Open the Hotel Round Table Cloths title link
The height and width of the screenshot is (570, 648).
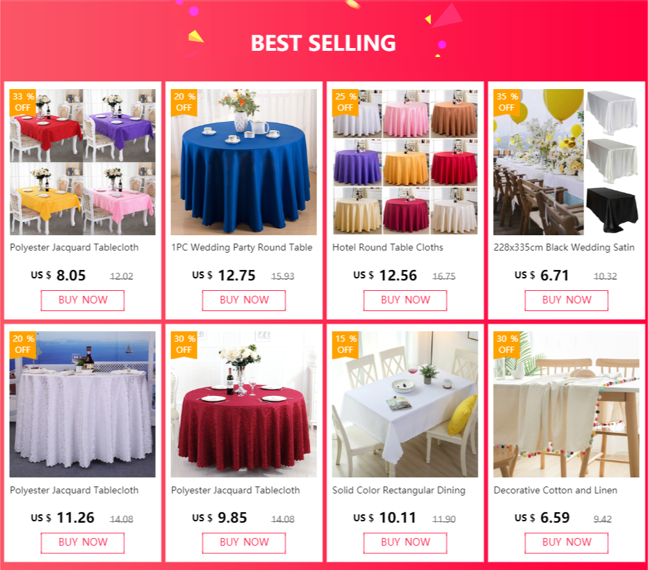[388, 247]
